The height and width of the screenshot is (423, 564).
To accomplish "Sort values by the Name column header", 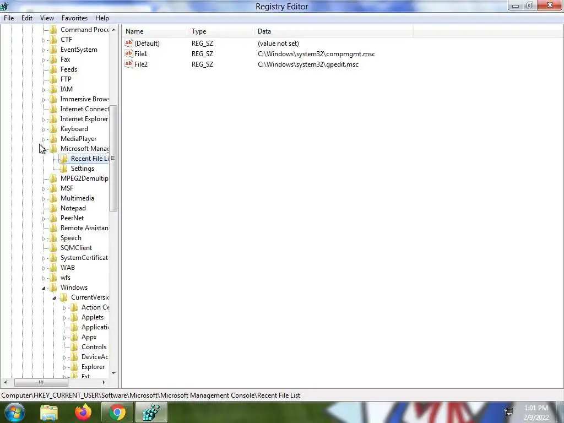I will [x=155, y=31].
